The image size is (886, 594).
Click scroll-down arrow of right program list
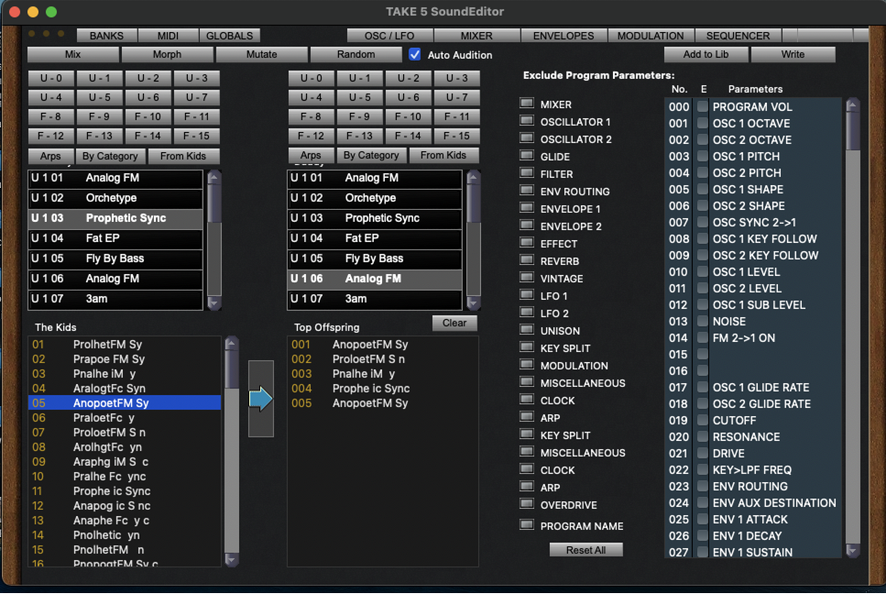[474, 302]
